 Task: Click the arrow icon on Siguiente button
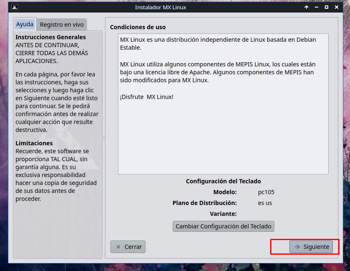[x=297, y=247]
